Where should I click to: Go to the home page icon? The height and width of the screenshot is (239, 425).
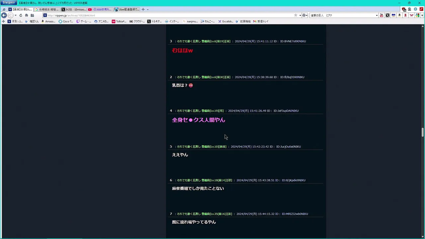click(x=27, y=15)
